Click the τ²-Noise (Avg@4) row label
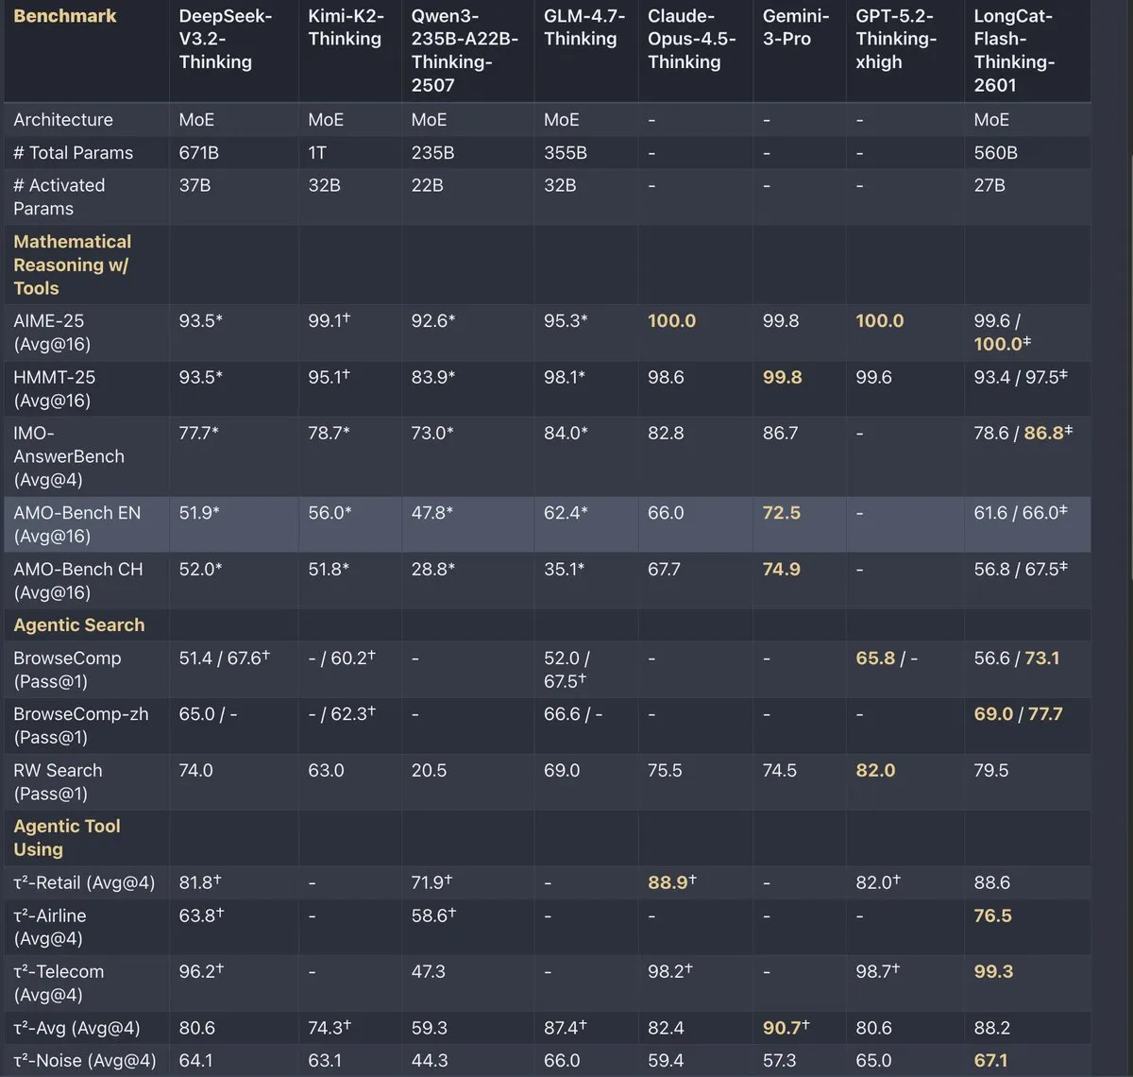The width and height of the screenshot is (1133, 1077). [x=85, y=1060]
